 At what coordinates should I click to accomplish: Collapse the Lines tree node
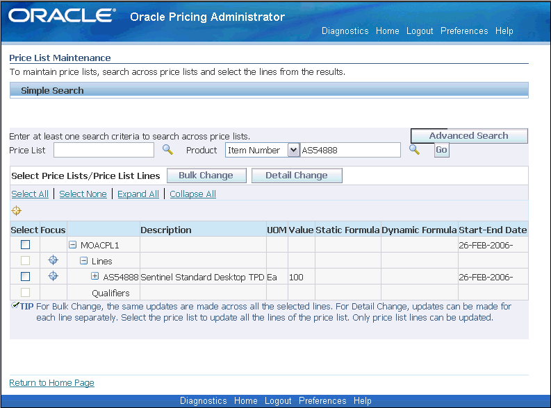click(x=83, y=261)
